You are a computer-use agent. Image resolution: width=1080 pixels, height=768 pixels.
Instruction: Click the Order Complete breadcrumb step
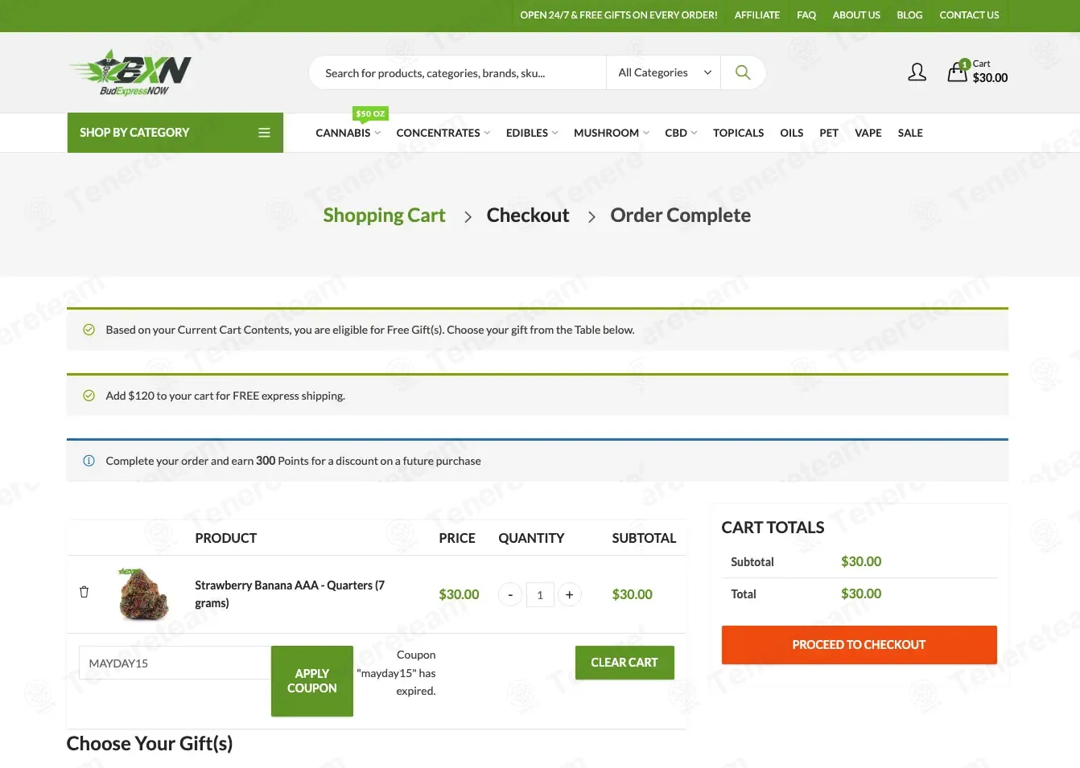(680, 216)
